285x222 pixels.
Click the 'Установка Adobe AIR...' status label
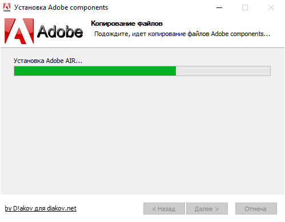click(48, 61)
